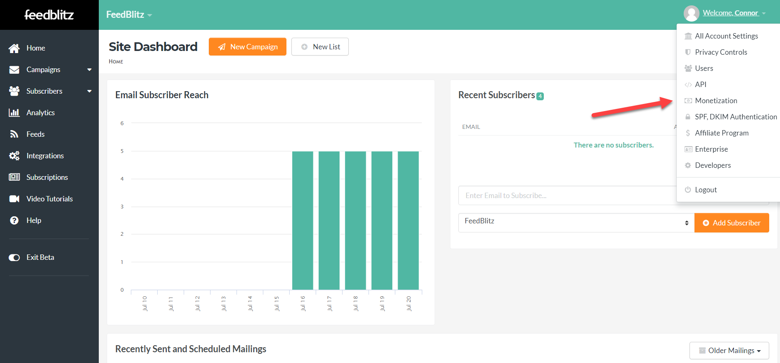Expand the Campaigns sidebar submenu arrow

[x=89, y=70]
